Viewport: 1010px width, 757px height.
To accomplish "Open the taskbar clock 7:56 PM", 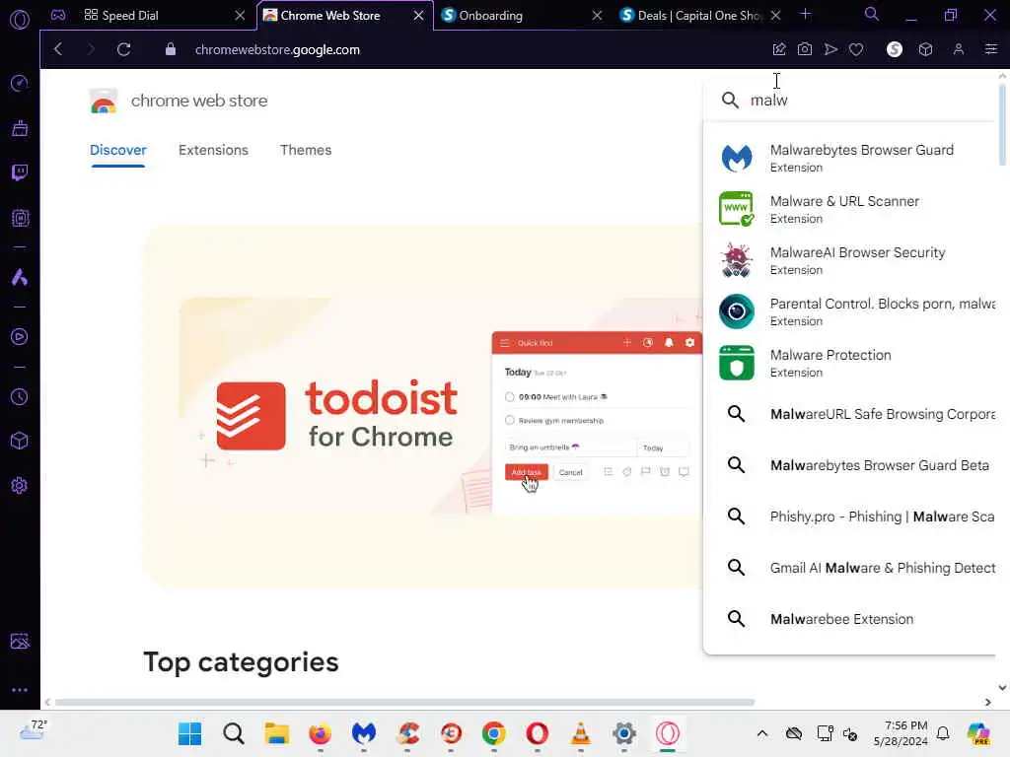I will [901, 733].
